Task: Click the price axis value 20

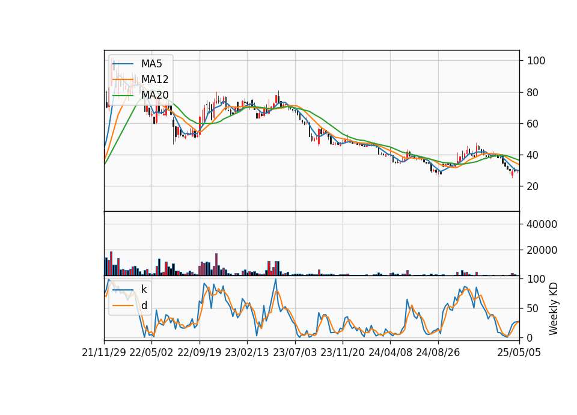Action: [x=533, y=186]
